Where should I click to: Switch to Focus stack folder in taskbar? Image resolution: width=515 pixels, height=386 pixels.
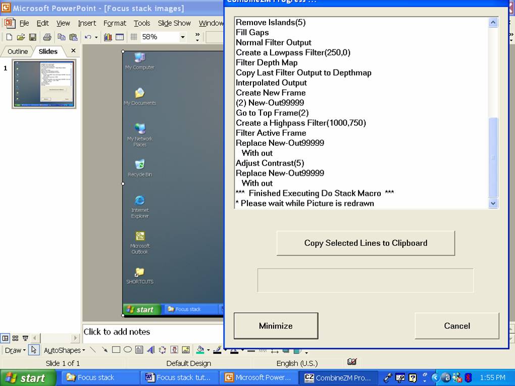click(x=100, y=378)
